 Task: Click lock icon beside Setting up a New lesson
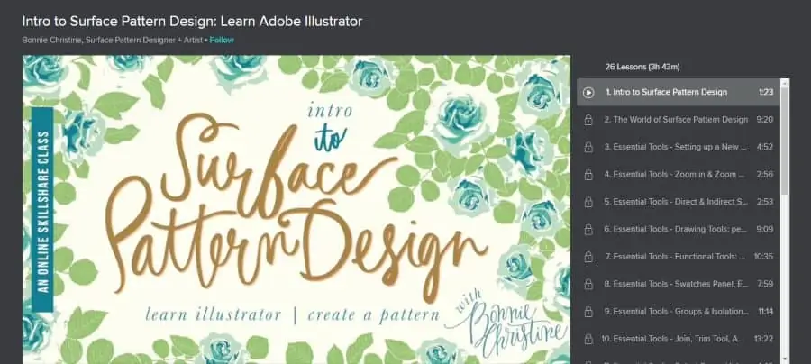click(x=588, y=148)
